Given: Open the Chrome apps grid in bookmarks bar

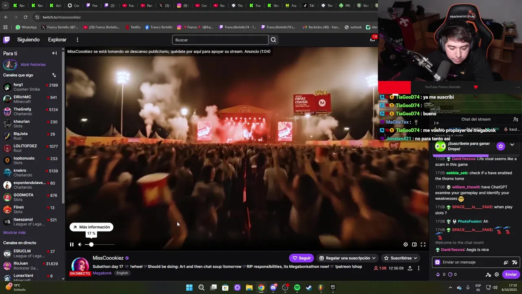Looking at the screenshot, I should 5,27.
